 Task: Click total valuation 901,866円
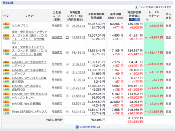coord(135,118)
